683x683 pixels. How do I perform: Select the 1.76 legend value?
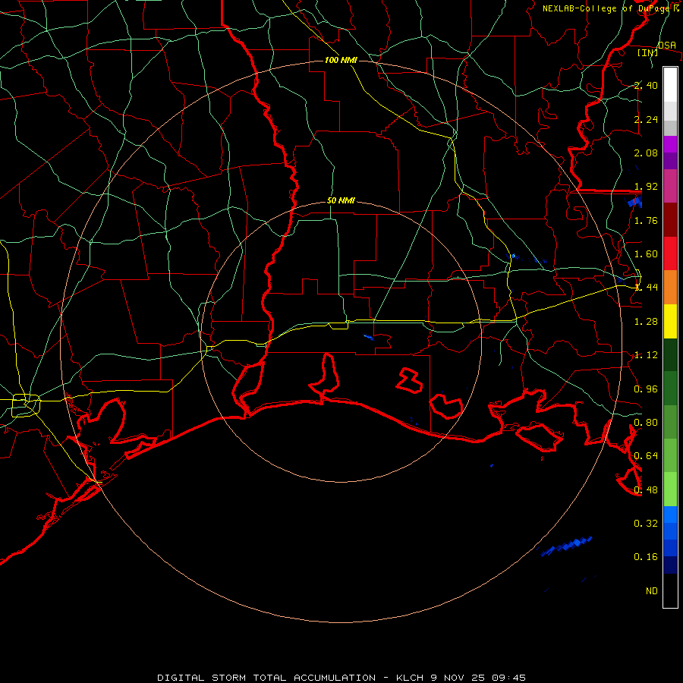[646, 220]
